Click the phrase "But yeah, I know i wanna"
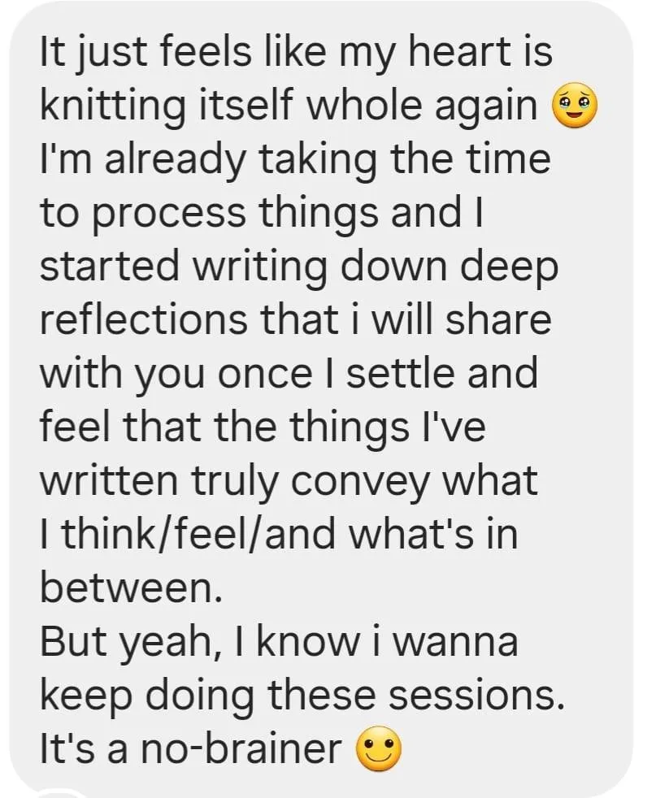 pos(279,642)
